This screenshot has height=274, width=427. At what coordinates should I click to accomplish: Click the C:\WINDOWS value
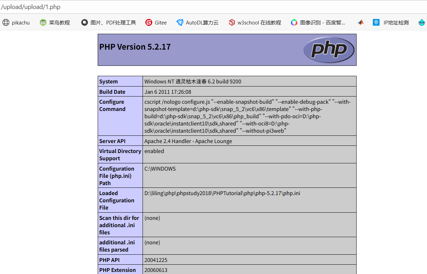tap(160, 169)
